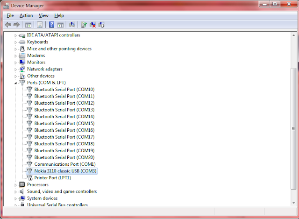The image size is (299, 219).
Task: Click the scrollbar down arrow
Action: coord(294,203)
